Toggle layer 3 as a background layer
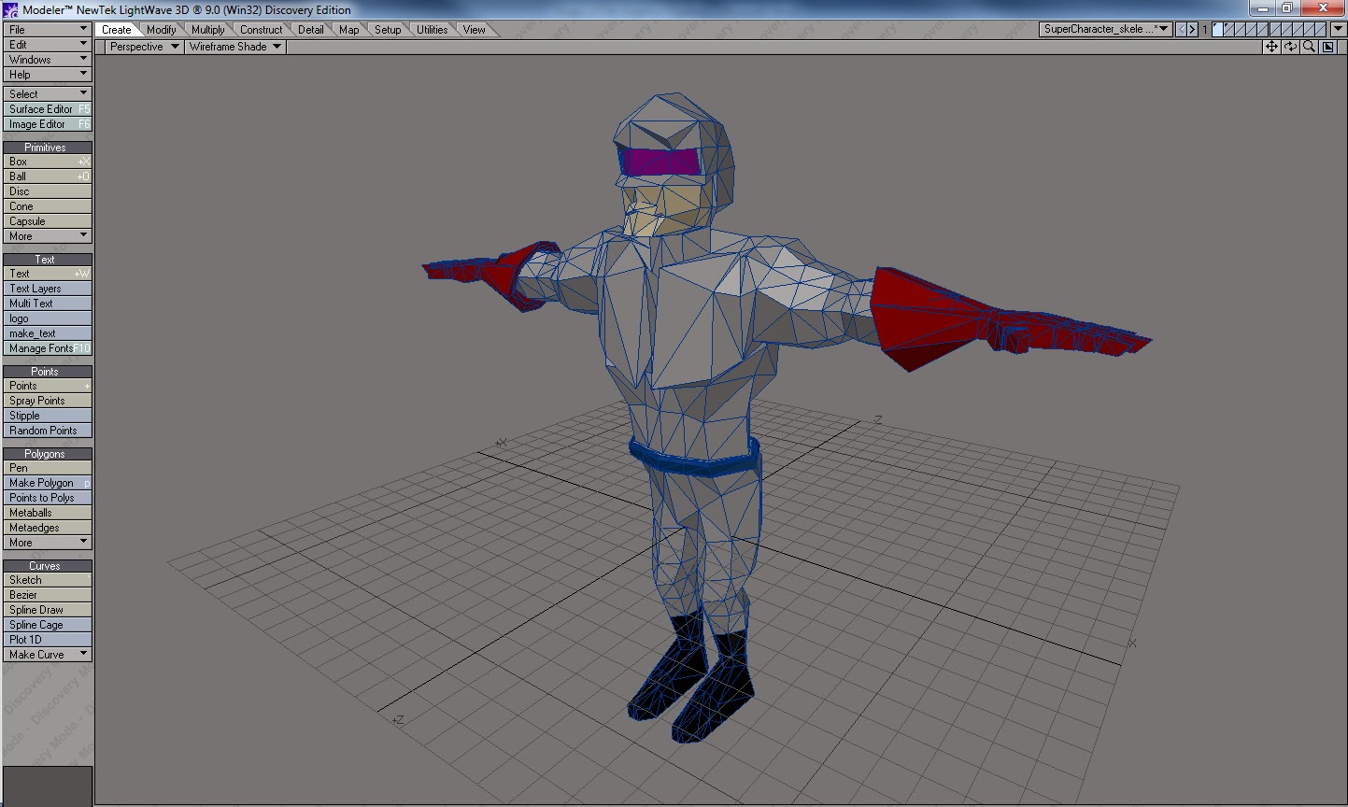The width and height of the screenshot is (1348, 807). (x=1241, y=34)
